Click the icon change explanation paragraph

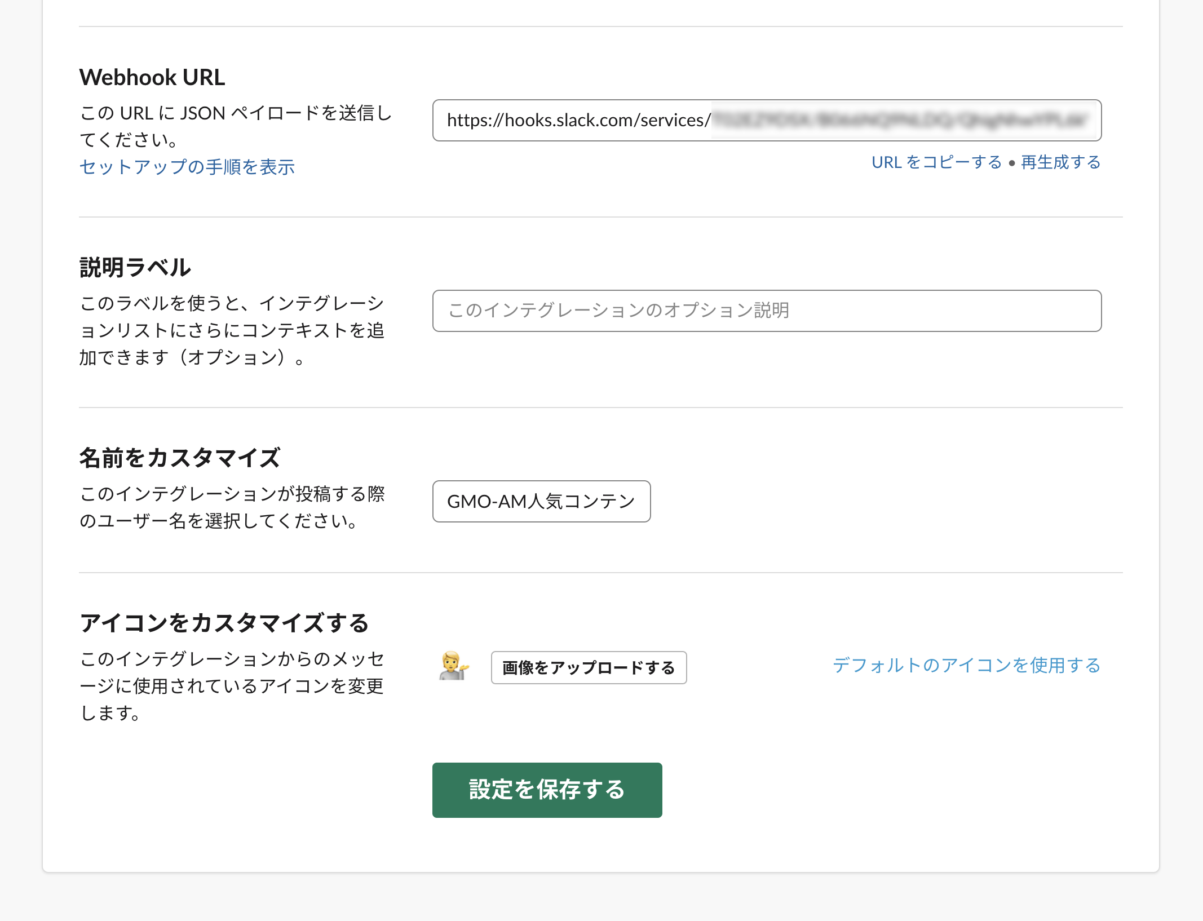[232, 686]
